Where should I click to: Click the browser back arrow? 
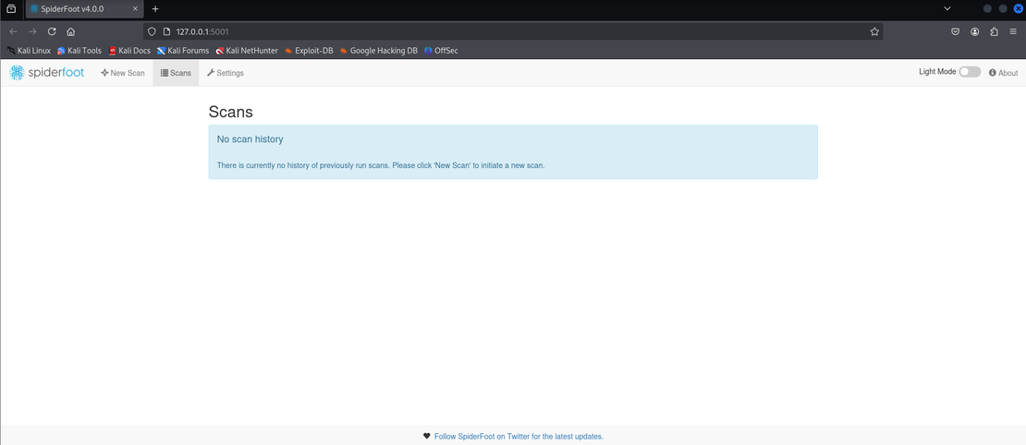(13, 31)
